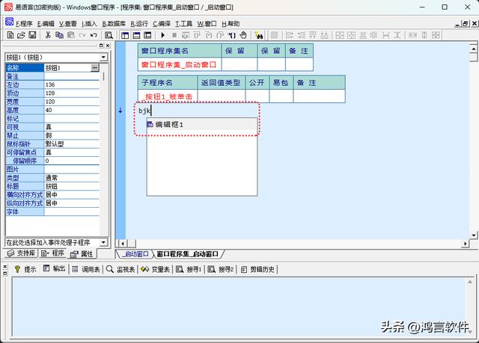This screenshot has width=479, height=343.
Task: Expand the 按钮1 component dropdown
Action: (x=104, y=57)
